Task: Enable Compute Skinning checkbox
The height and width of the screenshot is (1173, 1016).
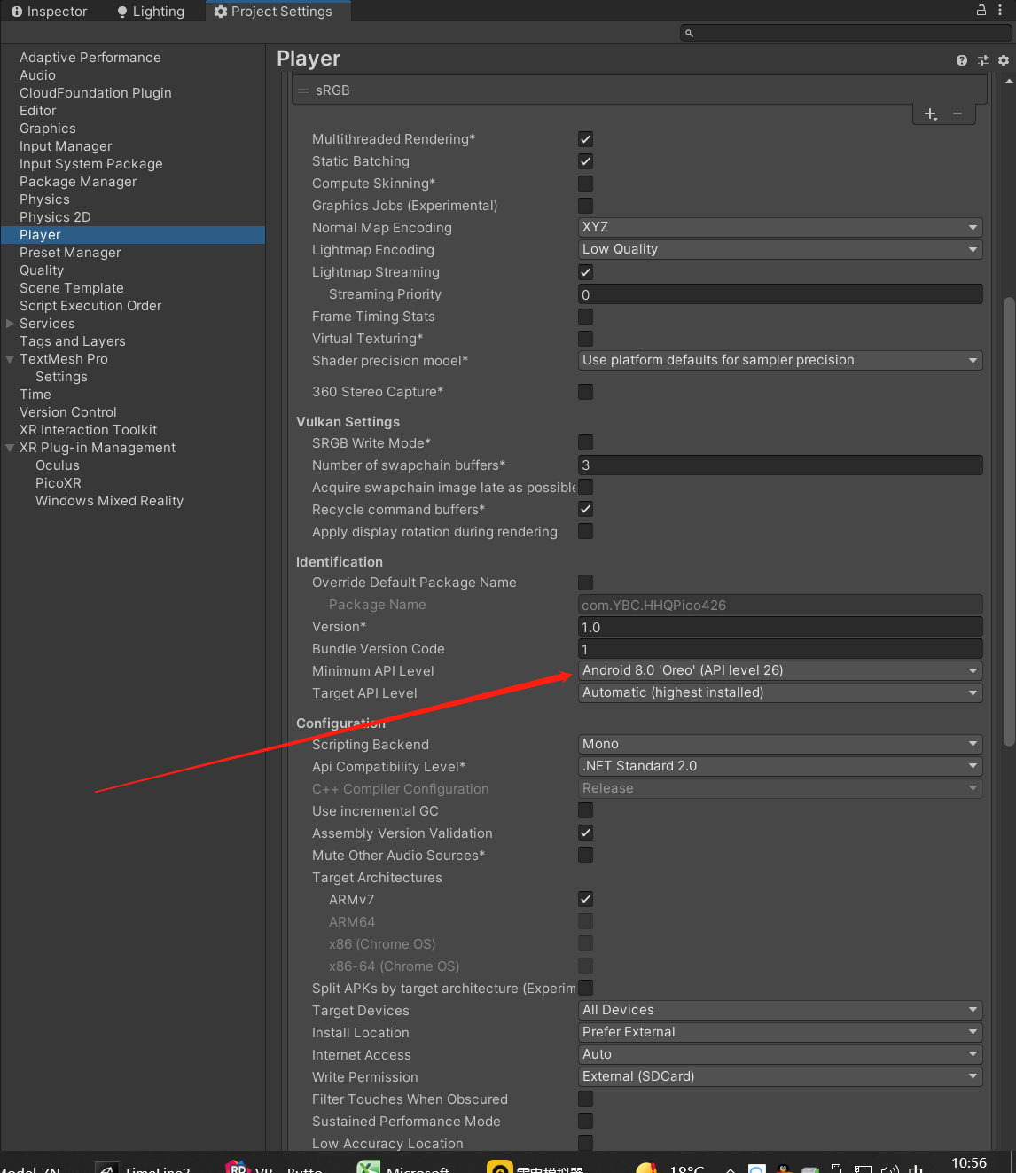Action: pos(585,184)
